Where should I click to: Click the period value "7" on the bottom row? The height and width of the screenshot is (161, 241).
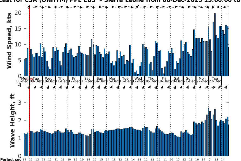click(209, 160)
